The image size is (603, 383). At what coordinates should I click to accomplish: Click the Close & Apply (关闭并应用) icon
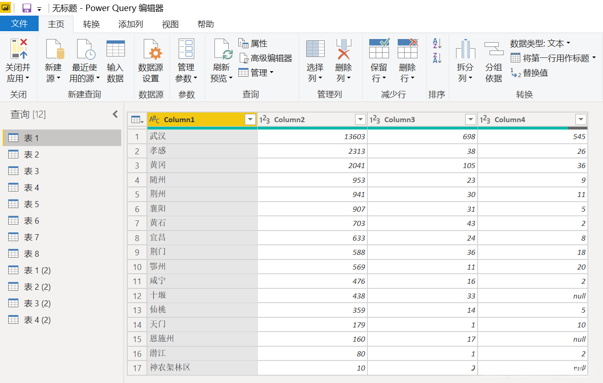click(18, 49)
